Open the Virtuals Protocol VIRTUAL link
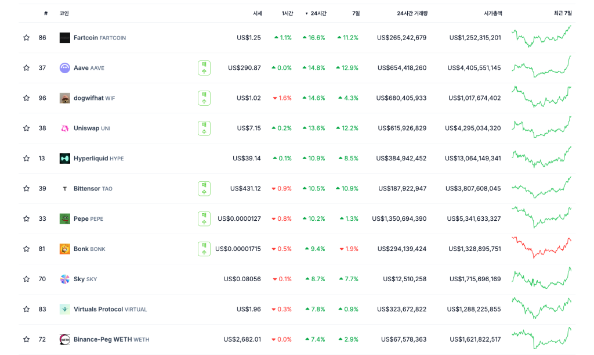594x355 pixels. [110, 309]
